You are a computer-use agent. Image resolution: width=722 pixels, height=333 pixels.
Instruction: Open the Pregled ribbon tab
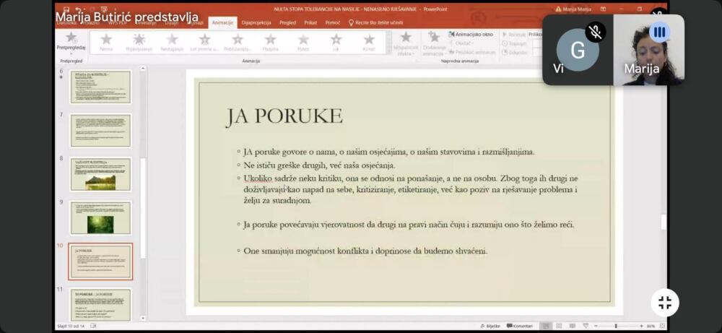287,22
